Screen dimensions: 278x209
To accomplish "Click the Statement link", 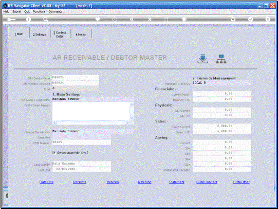I will (x=177, y=182).
